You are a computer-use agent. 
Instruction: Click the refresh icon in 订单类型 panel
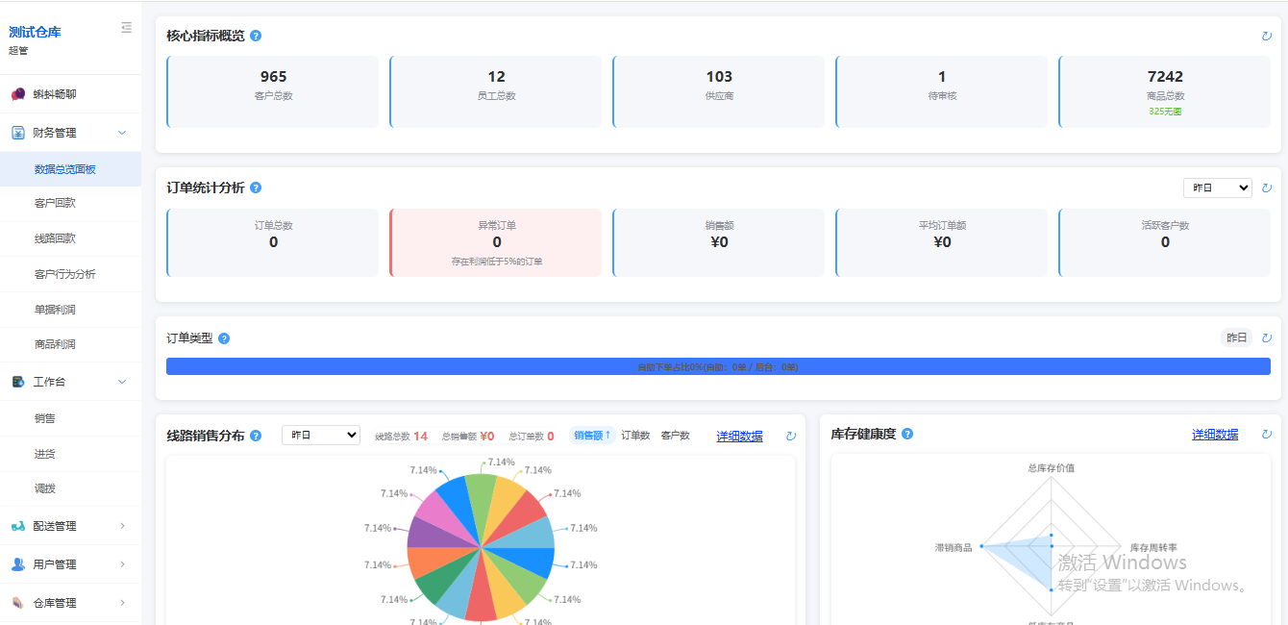click(x=1266, y=337)
